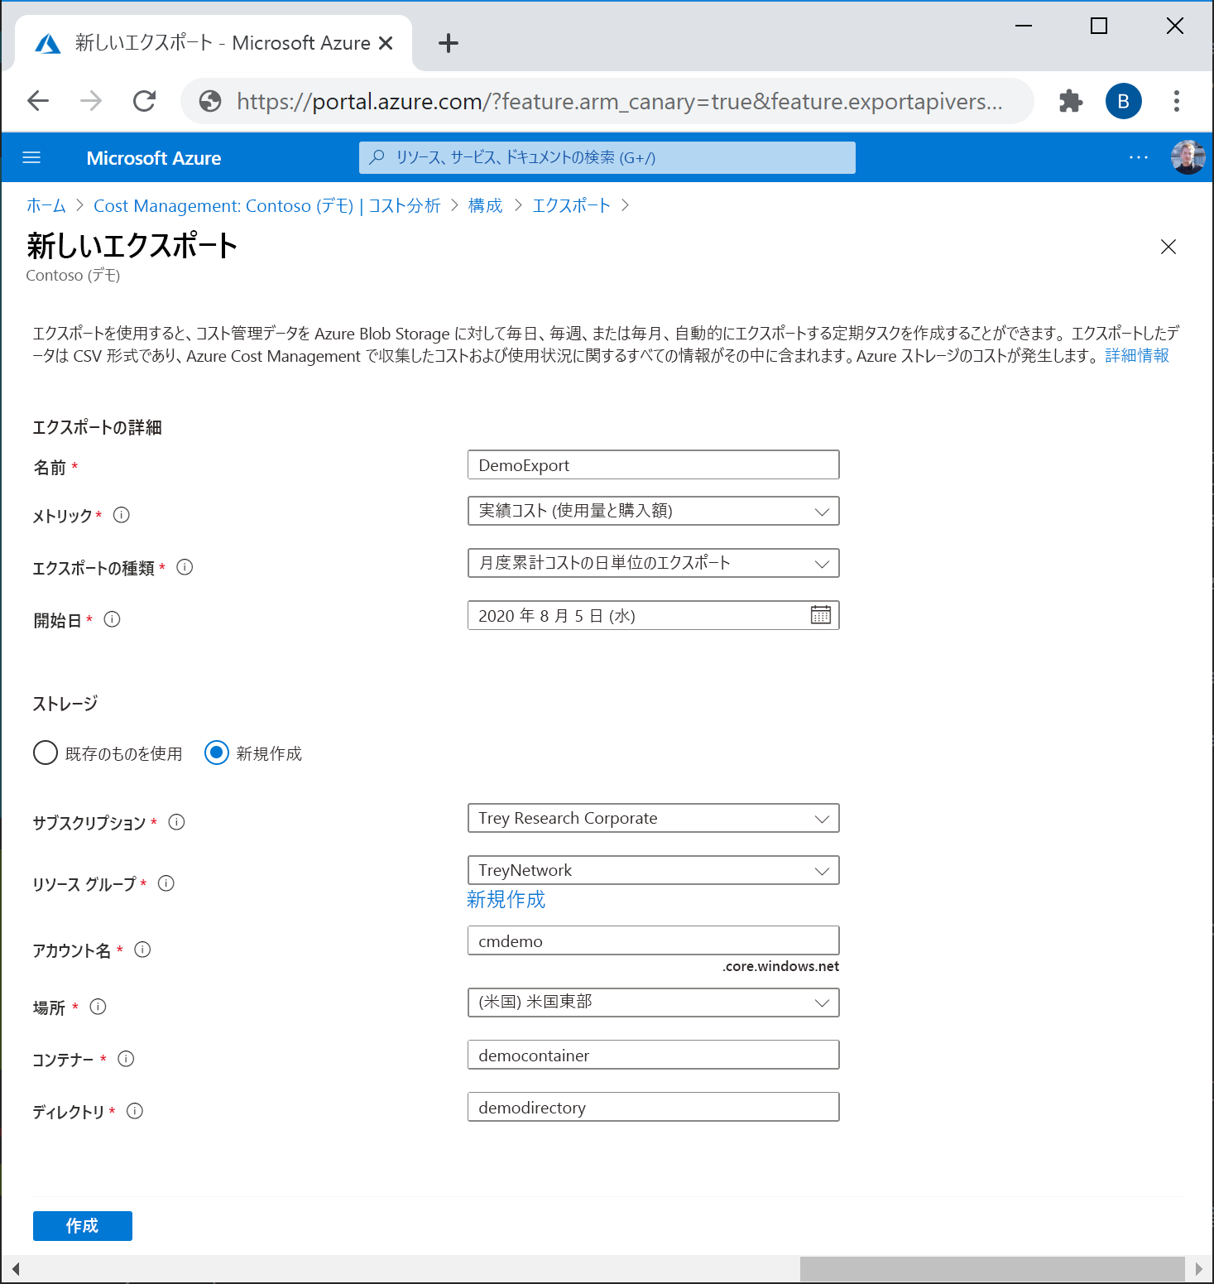Click the 名前 name input field
The width and height of the screenshot is (1214, 1284).
tap(654, 464)
